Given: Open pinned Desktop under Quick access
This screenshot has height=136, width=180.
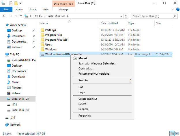Looking at the screenshot, I should 17,31.
